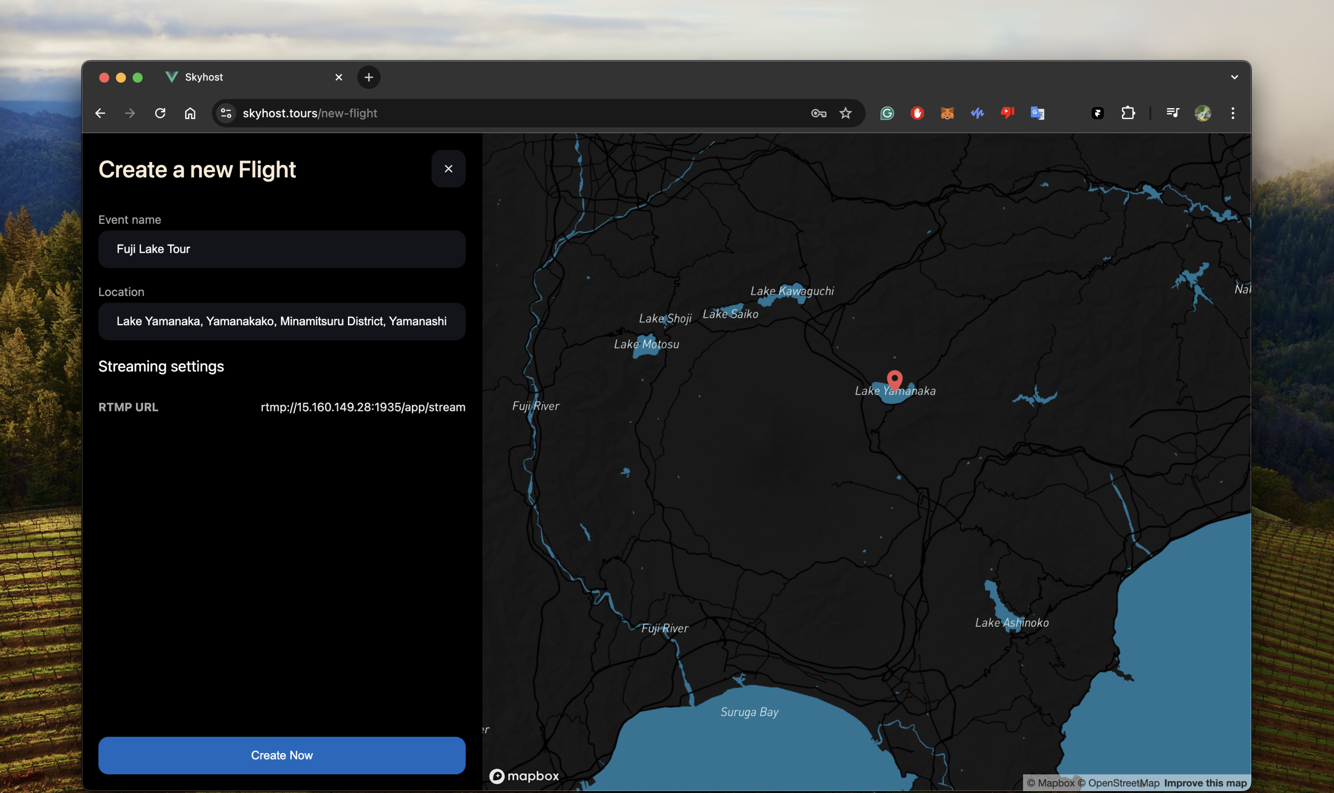Click the Streaming settings heading
This screenshot has height=793, width=1334.
(161, 367)
